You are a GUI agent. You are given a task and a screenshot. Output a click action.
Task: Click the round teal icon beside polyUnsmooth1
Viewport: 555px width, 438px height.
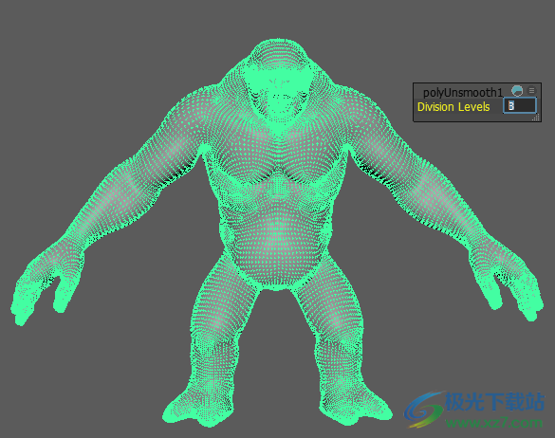(x=517, y=91)
